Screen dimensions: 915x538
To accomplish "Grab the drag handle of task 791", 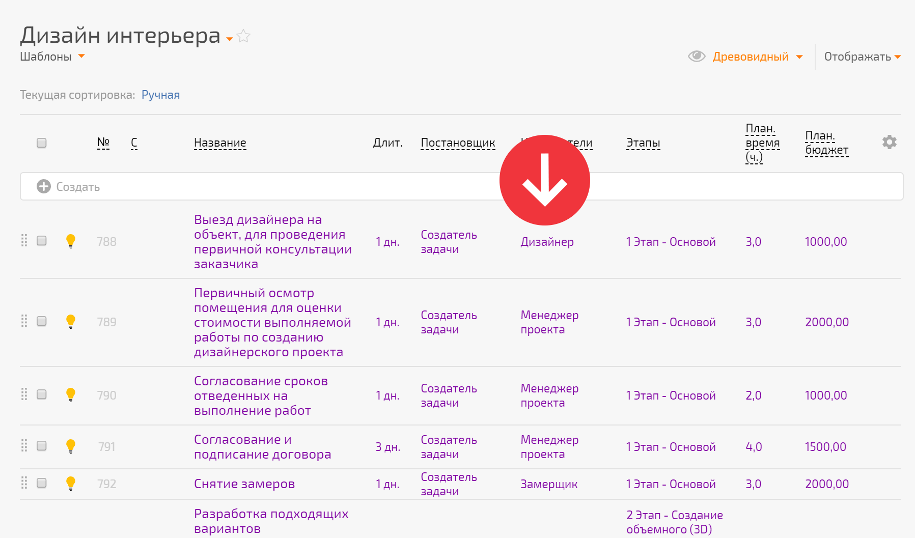I will click(x=24, y=446).
